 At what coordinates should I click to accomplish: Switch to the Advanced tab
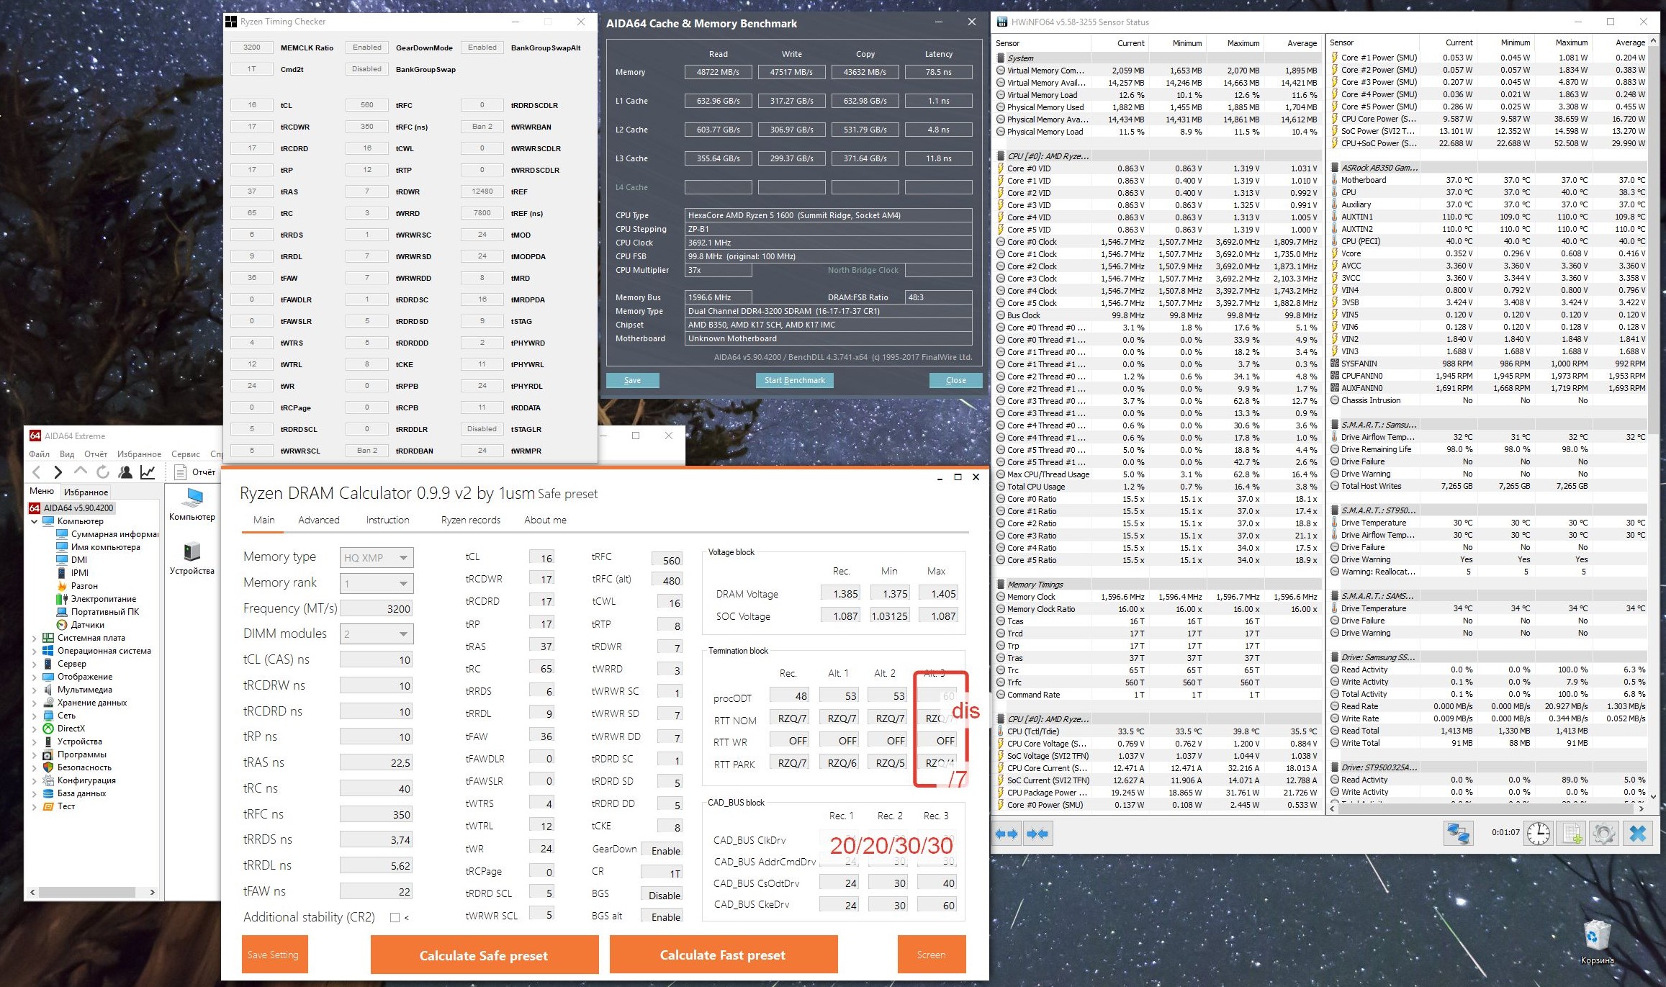click(318, 520)
